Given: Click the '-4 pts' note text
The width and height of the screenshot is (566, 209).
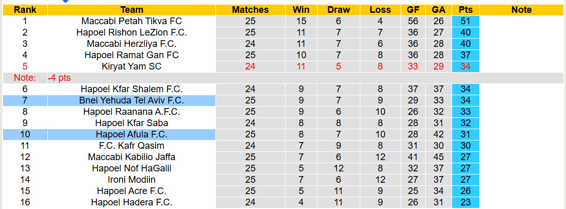Looking at the screenshot, I should coord(59,78).
